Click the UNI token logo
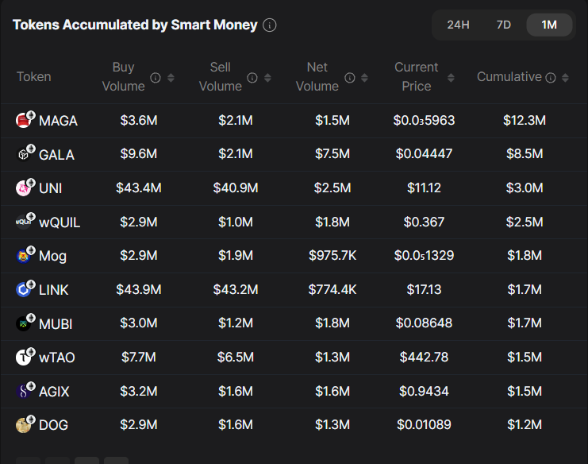The height and width of the screenshot is (464, 588). click(24, 188)
